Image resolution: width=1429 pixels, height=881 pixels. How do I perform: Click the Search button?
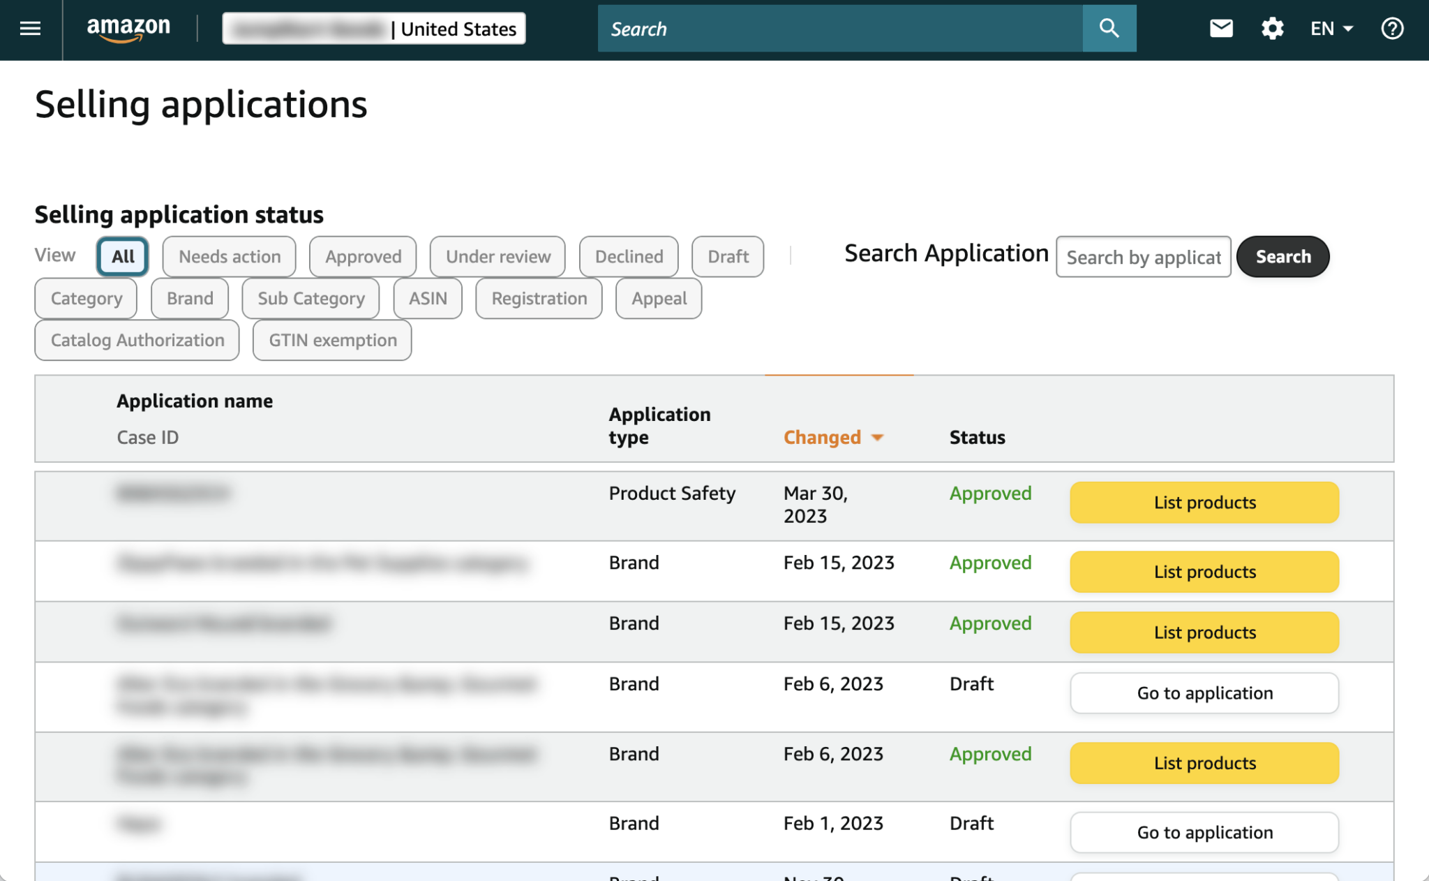(1282, 256)
